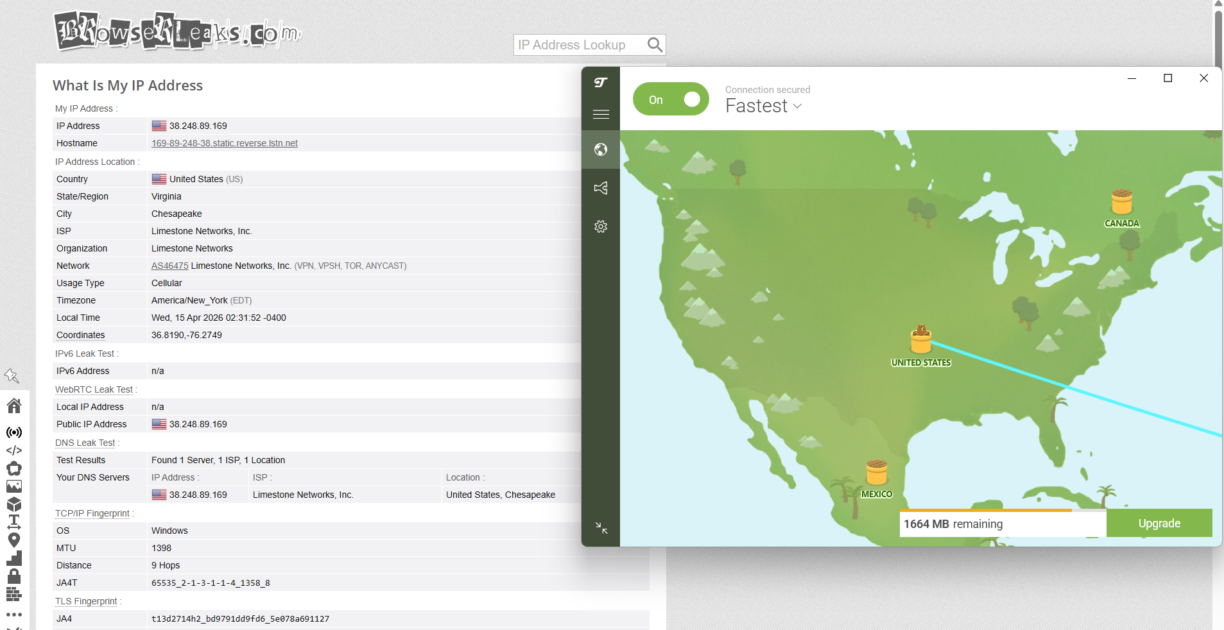Click the BrowserLeaks.com logo
The width and height of the screenshot is (1224, 630).
tap(178, 31)
